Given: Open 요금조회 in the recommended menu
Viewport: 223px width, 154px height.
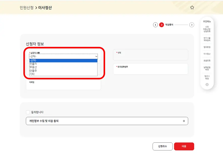Looking at the screenshot, I should pos(207,60).
